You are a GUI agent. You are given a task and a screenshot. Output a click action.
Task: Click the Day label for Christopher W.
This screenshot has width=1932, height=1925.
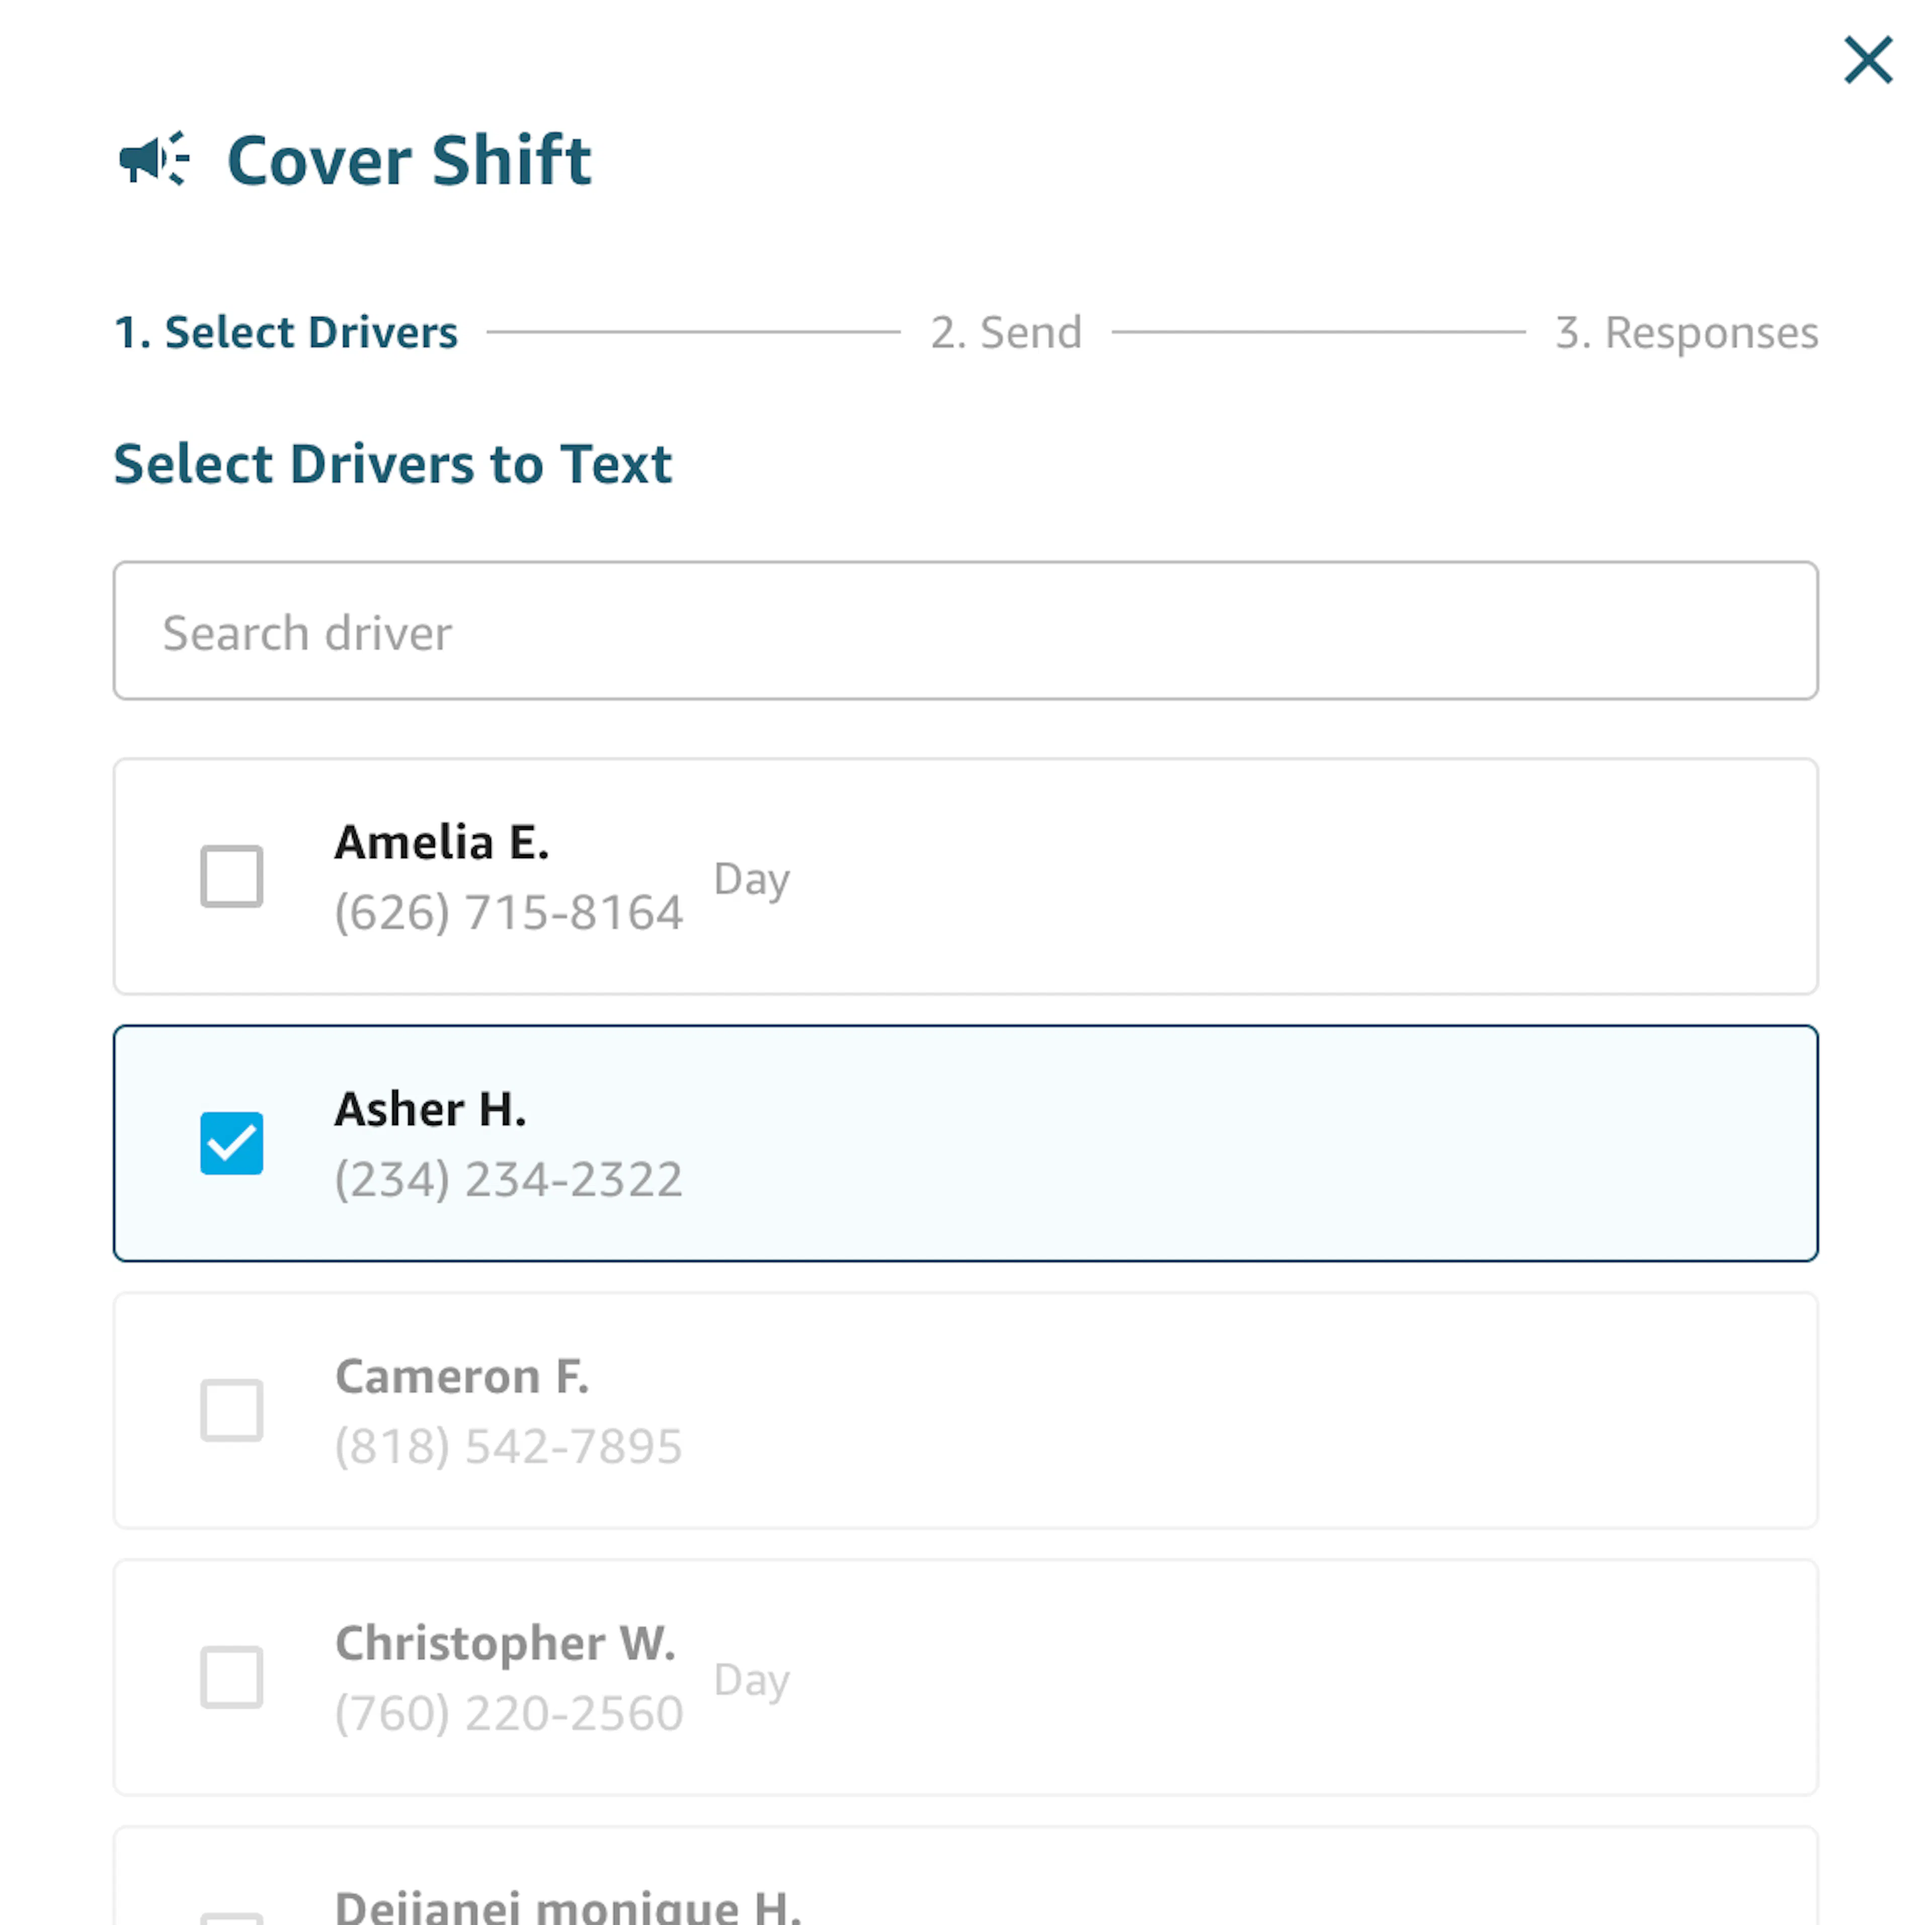coord(752,1681)
